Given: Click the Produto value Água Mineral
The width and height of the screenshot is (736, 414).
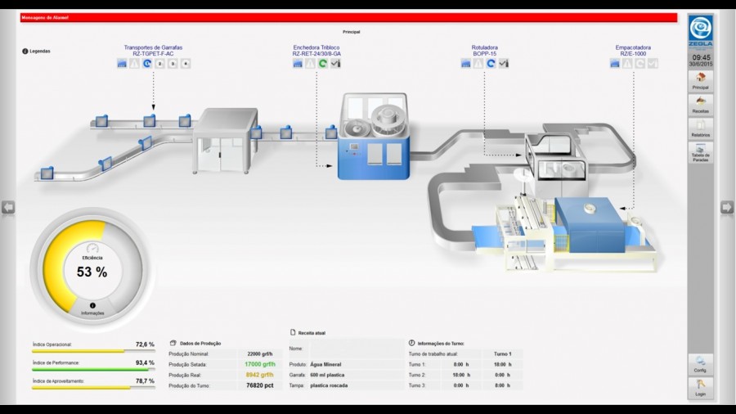Looking at the screenshot, I should coord(325,364).
